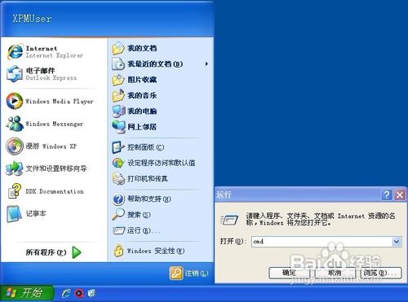Click the show desktop quick launch icon

point(91,293)
